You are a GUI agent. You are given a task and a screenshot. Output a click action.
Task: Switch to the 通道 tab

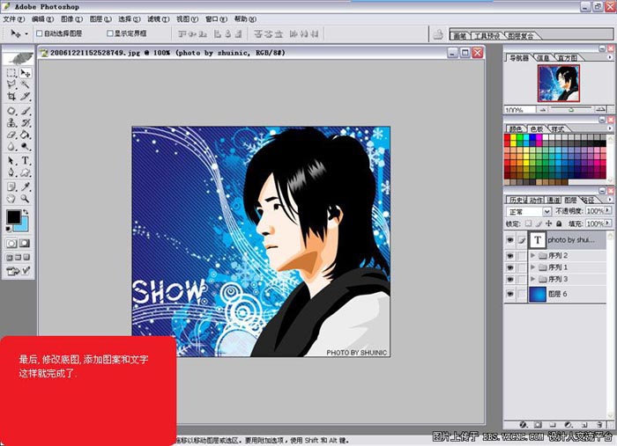554,200
